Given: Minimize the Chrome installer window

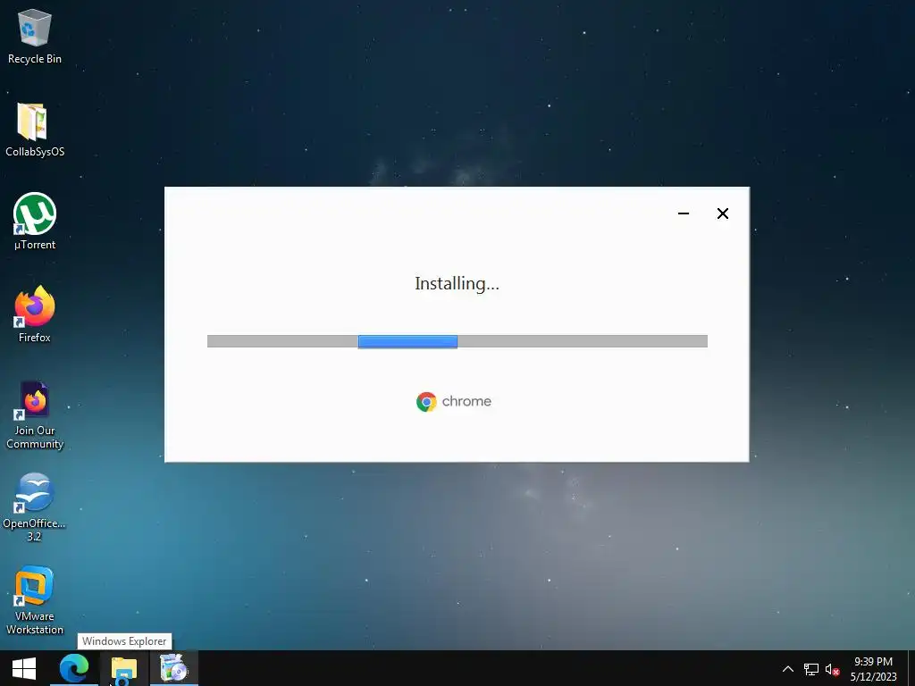Looking at the screenshot, I should (x=684, y=213).
